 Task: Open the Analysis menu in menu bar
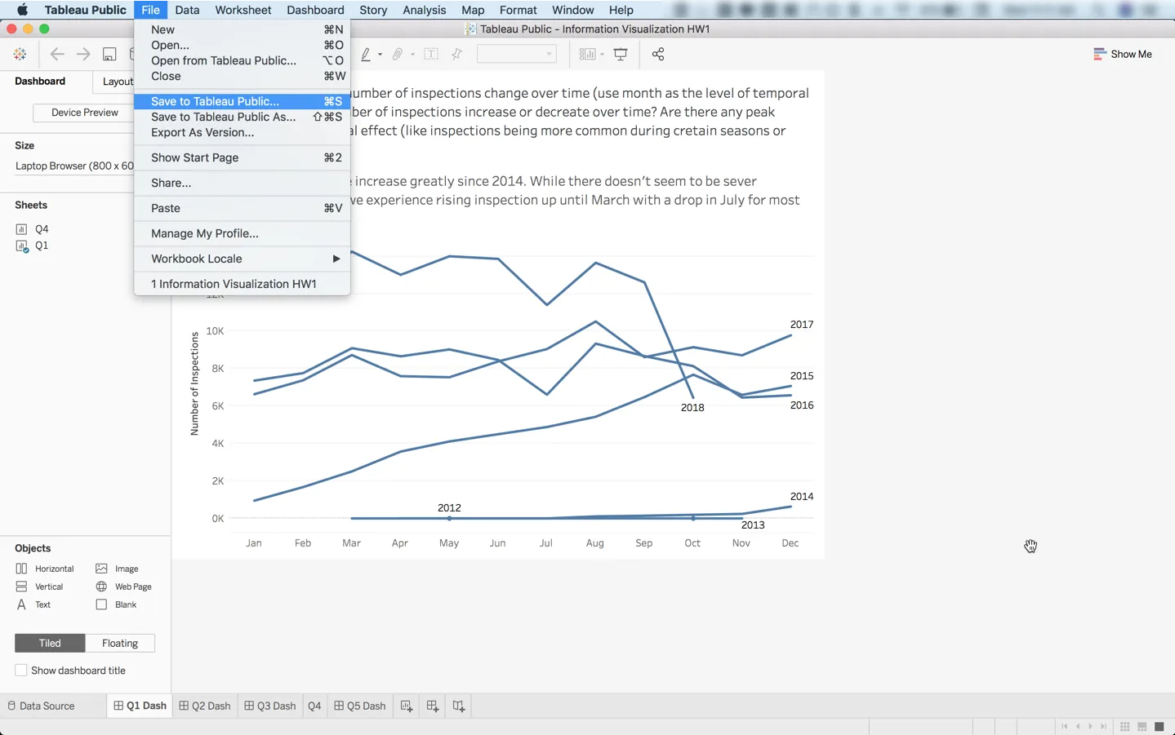[424, 10]
